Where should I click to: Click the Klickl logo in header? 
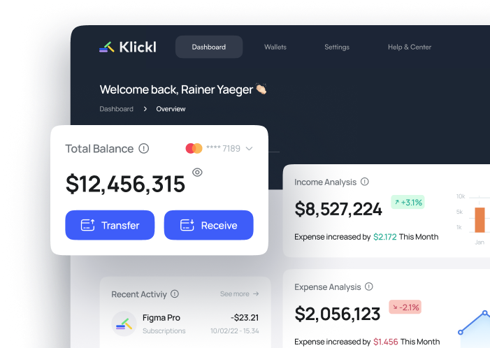(x=128, y=48)
